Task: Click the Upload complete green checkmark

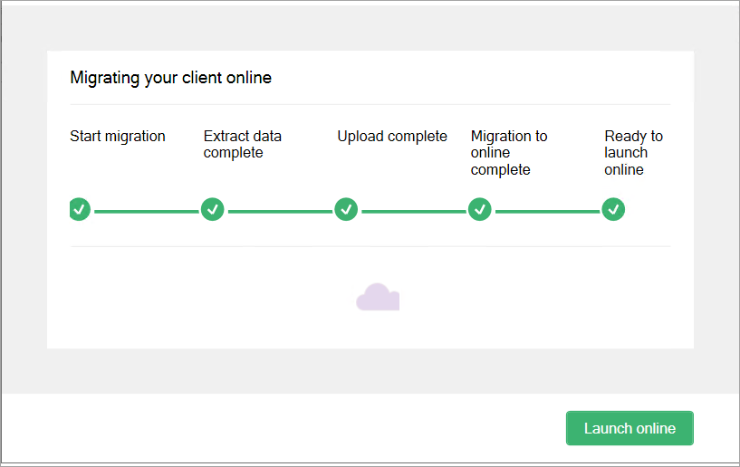Action: (346, 209)
